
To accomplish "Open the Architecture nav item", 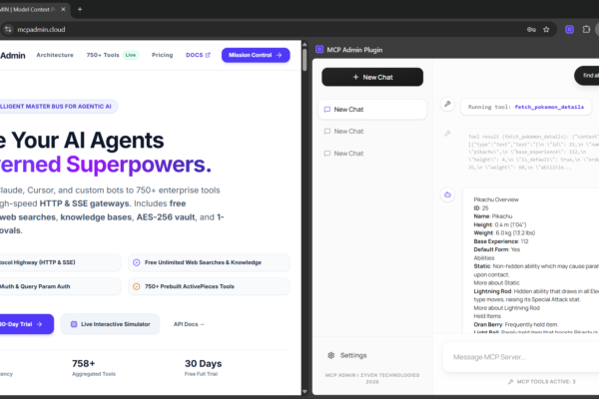I will click(x=55, y=55).
